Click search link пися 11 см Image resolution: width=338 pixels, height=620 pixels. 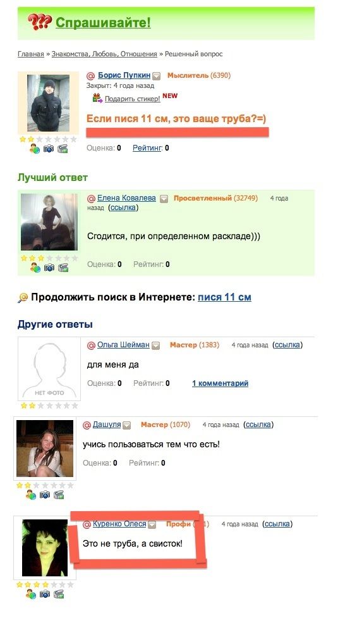coord(224,297)
